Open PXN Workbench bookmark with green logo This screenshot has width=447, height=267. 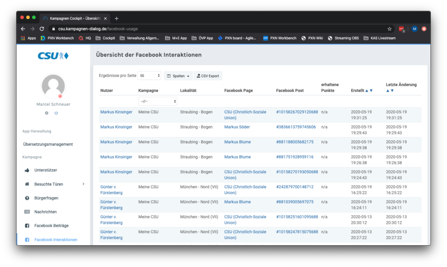click(57, 38)
